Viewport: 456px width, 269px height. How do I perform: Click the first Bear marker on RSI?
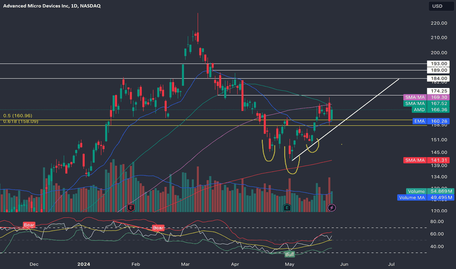point(29,225)
